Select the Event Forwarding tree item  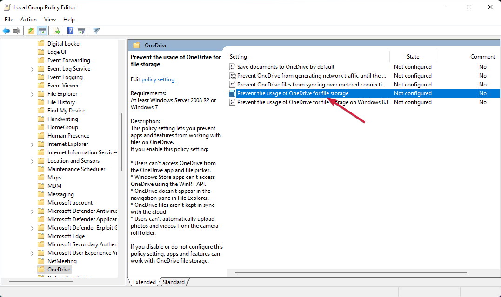click(x=69, y=60)
